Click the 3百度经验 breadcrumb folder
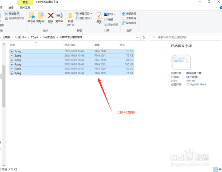The width and height of the screenshot is (222, 172). point(49,37)
